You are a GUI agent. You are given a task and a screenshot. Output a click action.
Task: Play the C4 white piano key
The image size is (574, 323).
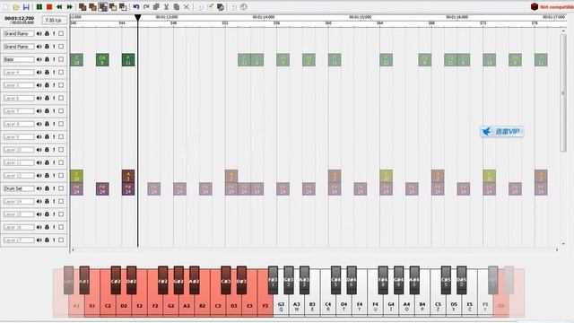(328, 306)
